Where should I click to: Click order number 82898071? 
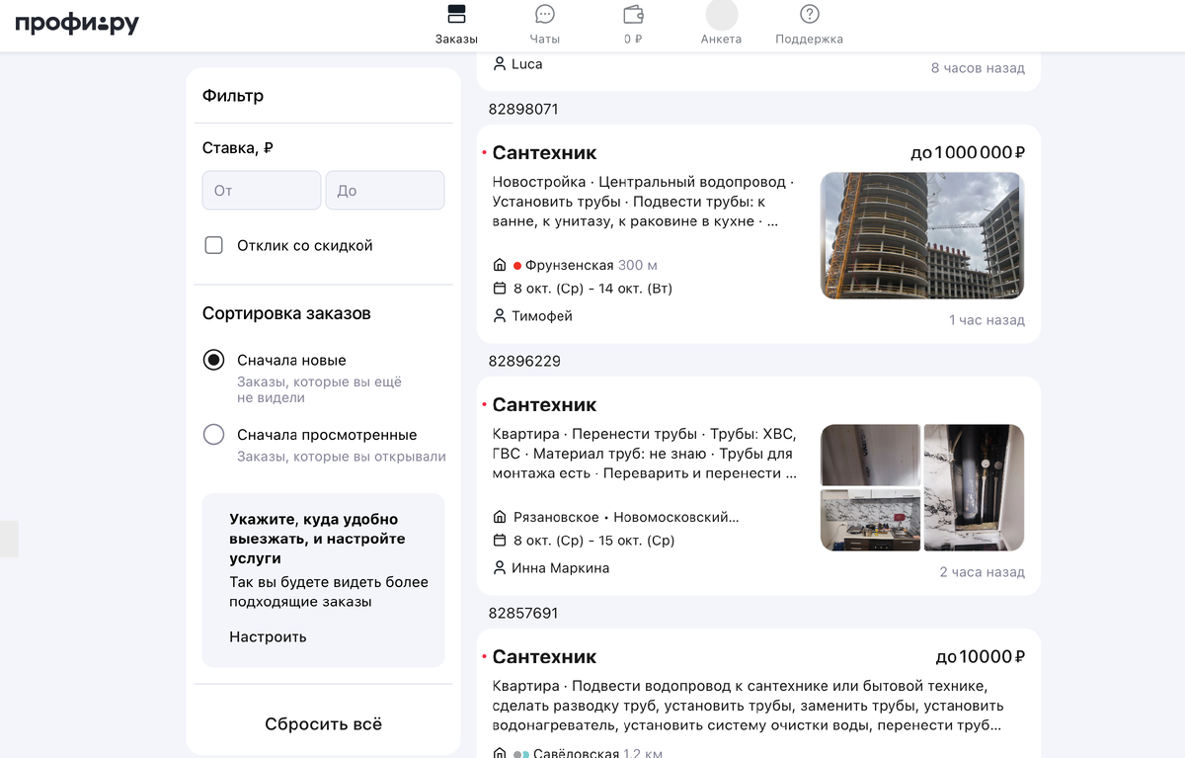(523, 109)
